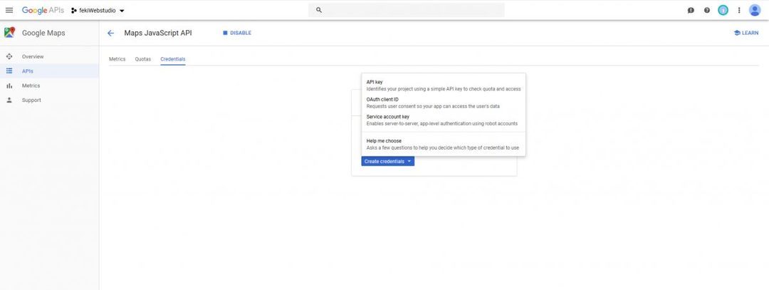
Task: Open the notifications circle icon
Action: pyautogui.click(x=723, y=10)
